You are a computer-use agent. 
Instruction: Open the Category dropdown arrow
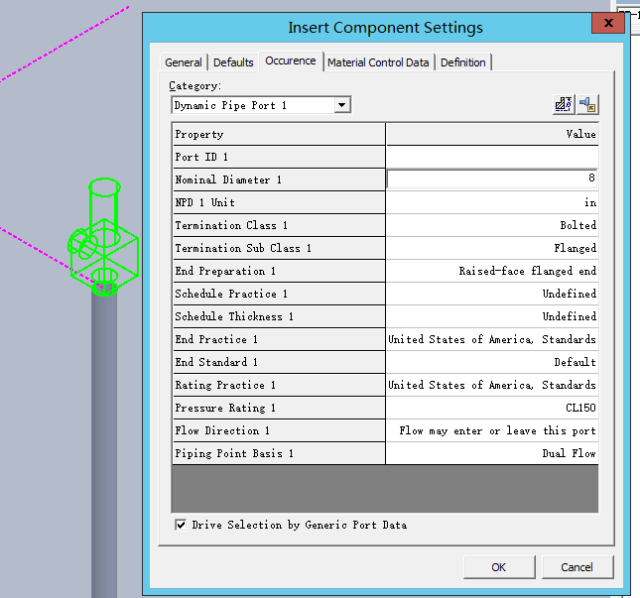click(342, 105)
